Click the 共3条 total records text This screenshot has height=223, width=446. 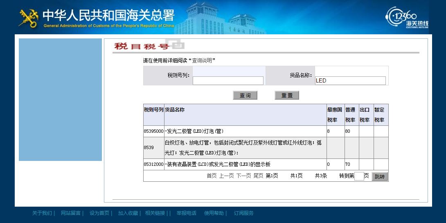click(321, 176)
